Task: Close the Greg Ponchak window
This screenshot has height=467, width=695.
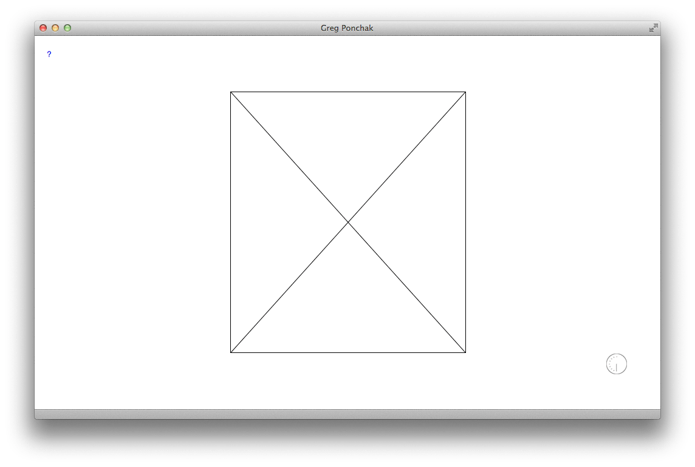Action: (x=43, y=28)
